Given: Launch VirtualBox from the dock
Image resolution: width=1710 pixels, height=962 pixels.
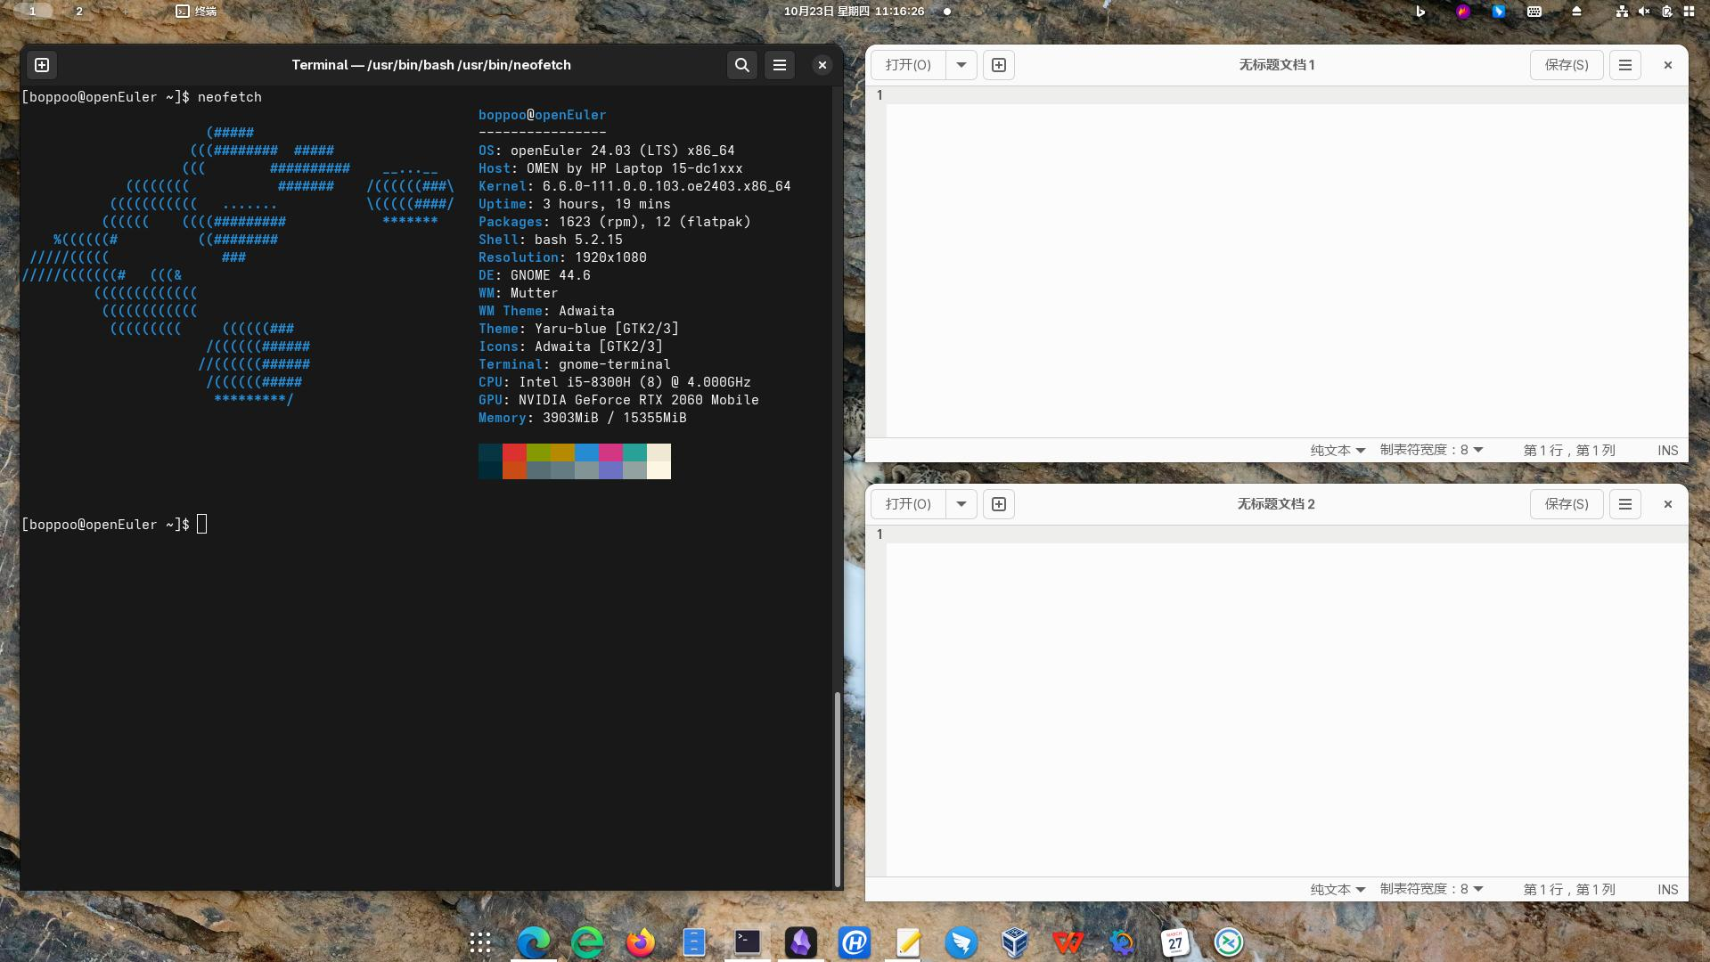Looking at the screenshot, I should (1015, 942).
